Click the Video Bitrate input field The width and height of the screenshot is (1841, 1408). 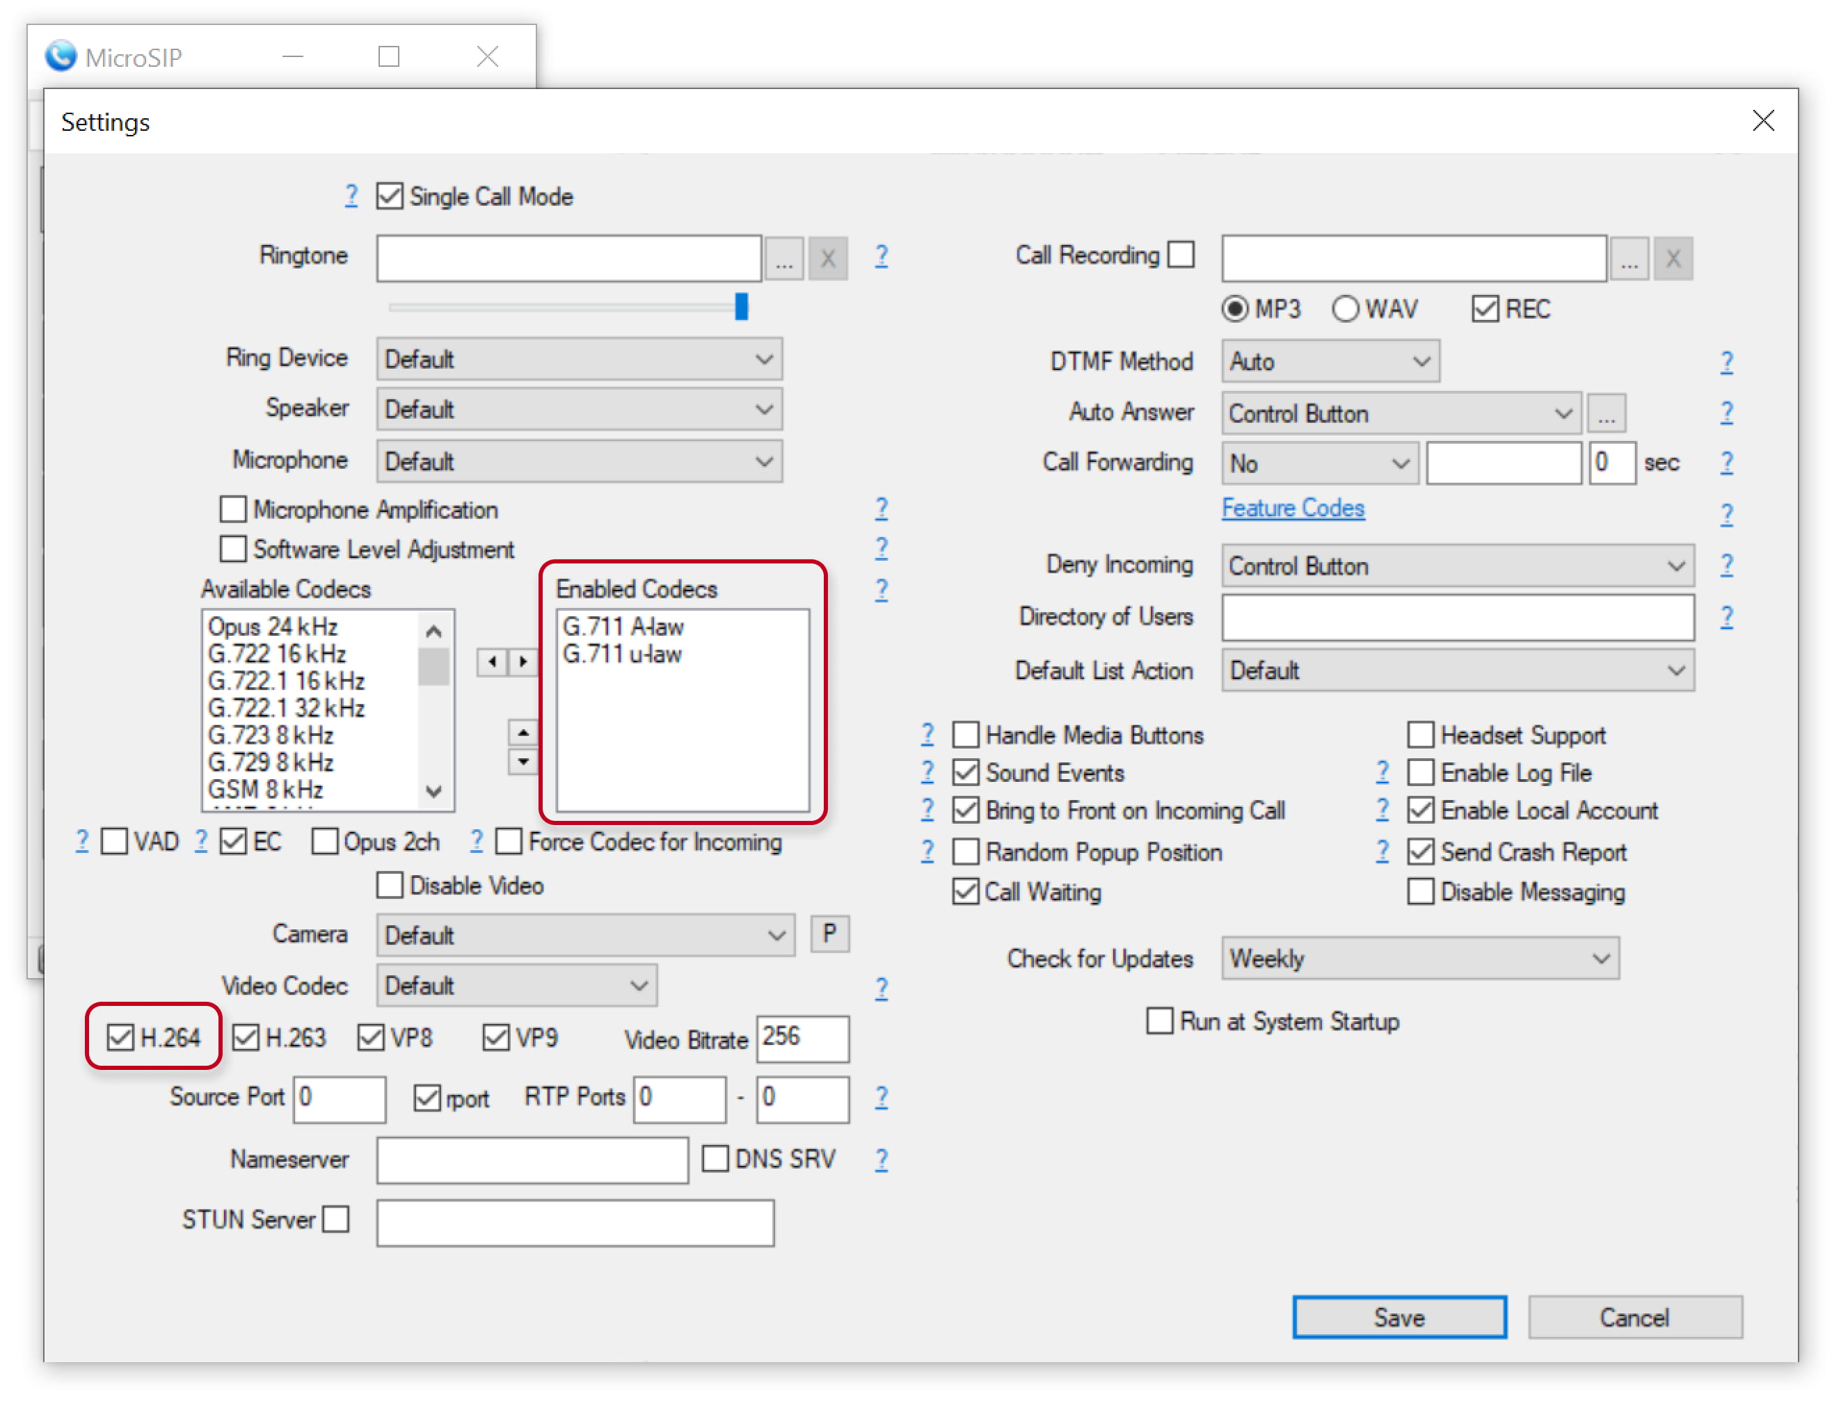point(802,1039)
